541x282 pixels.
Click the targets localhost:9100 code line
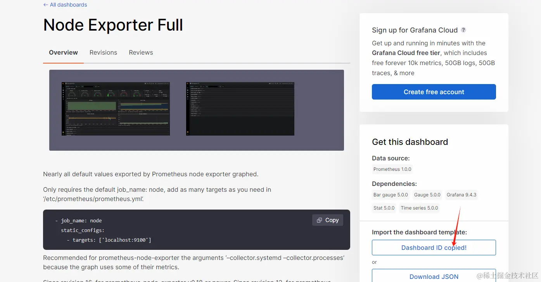click(x=109, y=240)
